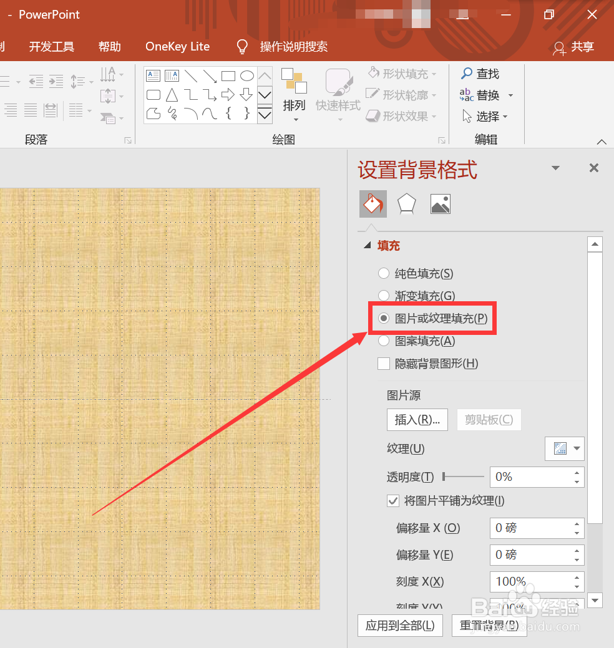
Task: Expand the Replace dropdown arrow
Action: 510,95
